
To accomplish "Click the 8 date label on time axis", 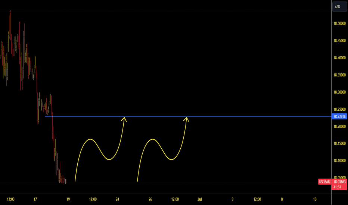I will pyautogui.click(x=282, y=199).
